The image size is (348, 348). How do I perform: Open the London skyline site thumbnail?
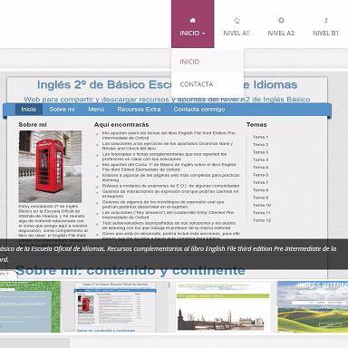223,306
